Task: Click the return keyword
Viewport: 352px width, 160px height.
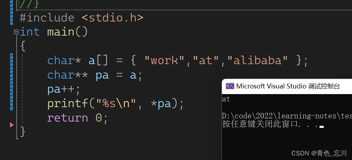Action: point(68,118)
